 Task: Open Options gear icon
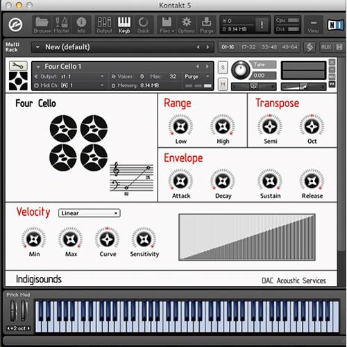tap(186, 25)
